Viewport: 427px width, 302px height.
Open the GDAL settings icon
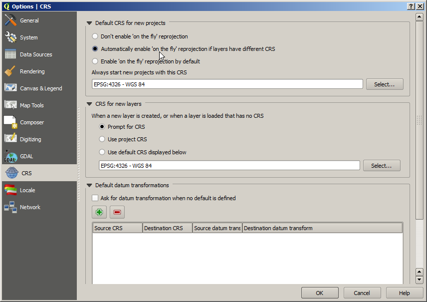(x=11, y=156)
